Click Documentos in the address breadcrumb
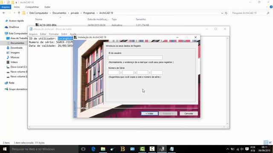Image resolution: width=273 pixels, height=153 pixels. [59, 13]
